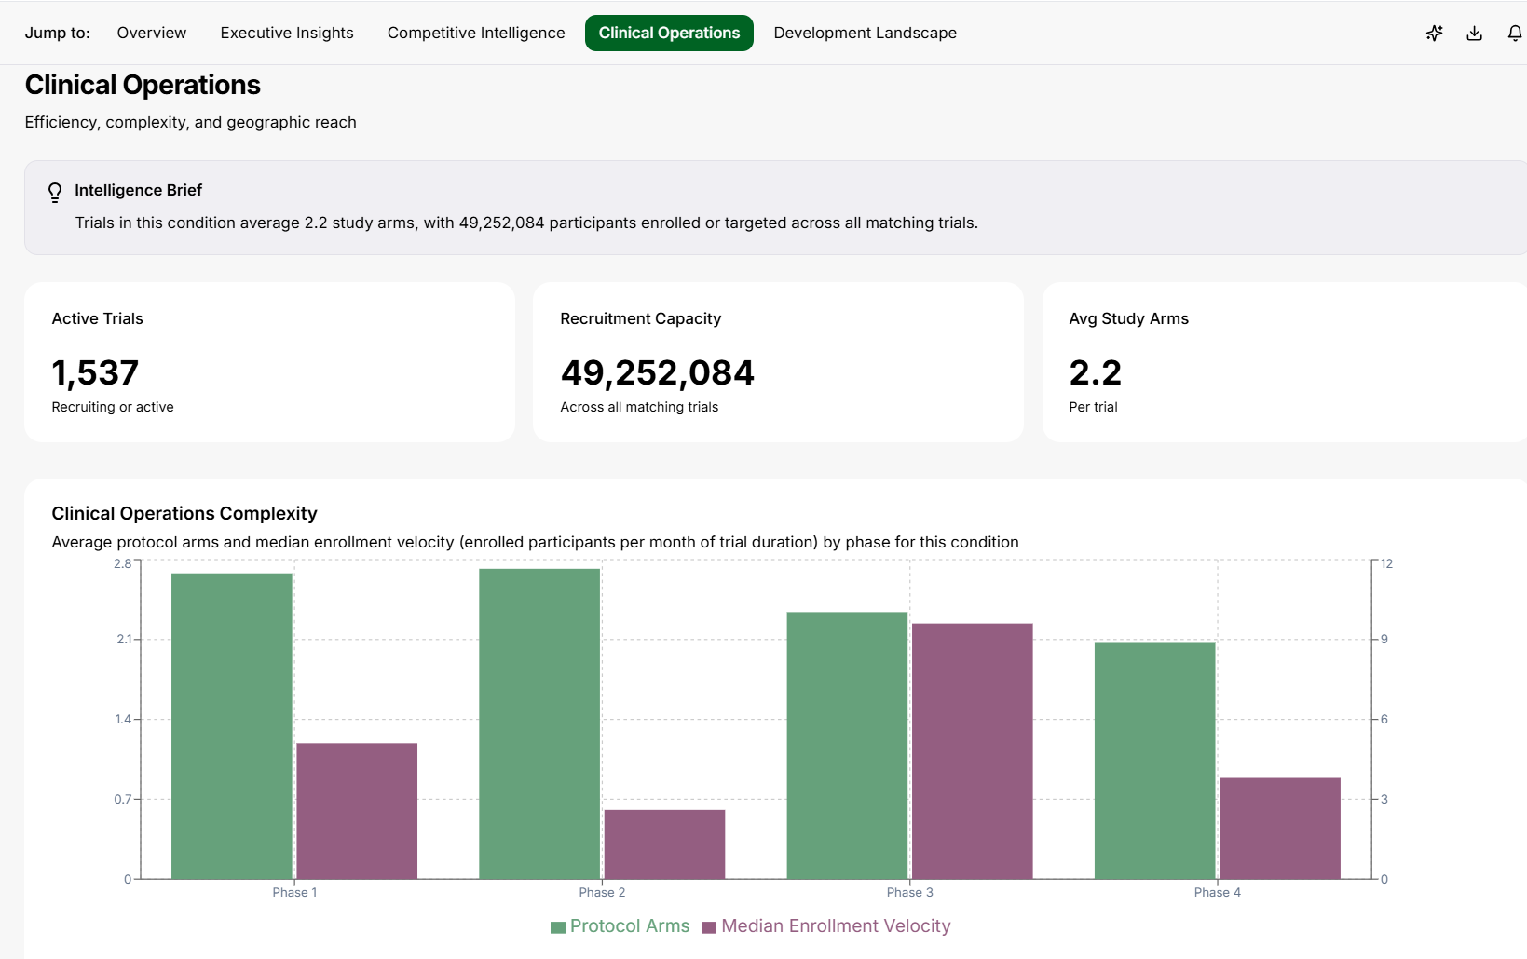Click the 12 right axis label
Viewport: 1527px width, 959px height.
[x=1386, y=563]
